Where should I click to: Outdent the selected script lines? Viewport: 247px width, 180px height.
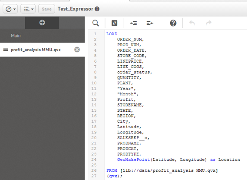(x=150, y=23)
